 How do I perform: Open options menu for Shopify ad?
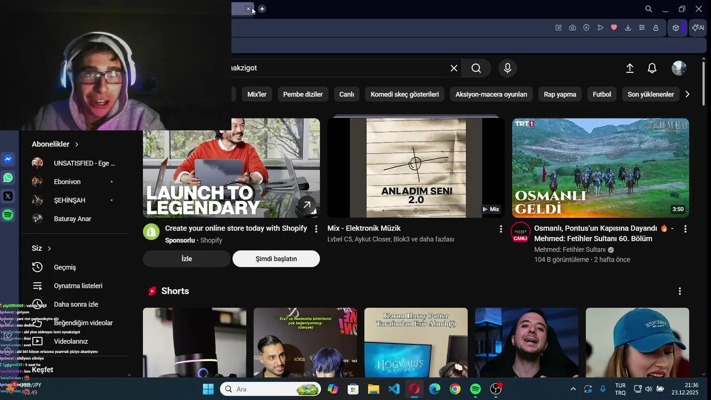pos(316,229)
